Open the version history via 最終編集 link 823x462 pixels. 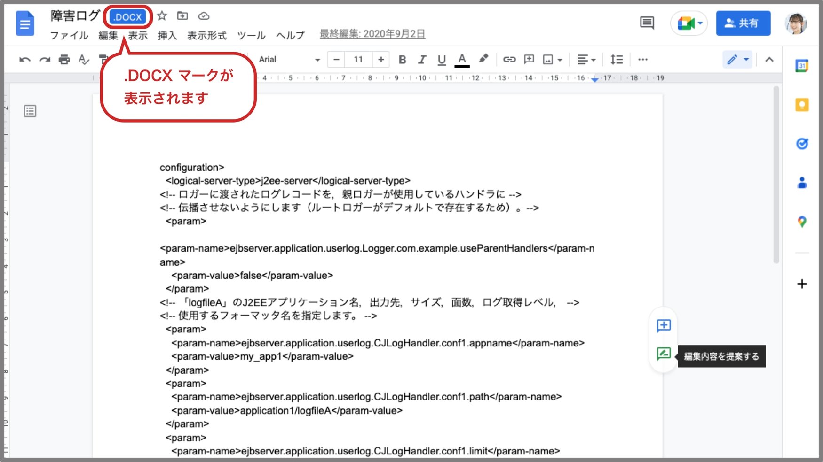[x=372, y=33]
